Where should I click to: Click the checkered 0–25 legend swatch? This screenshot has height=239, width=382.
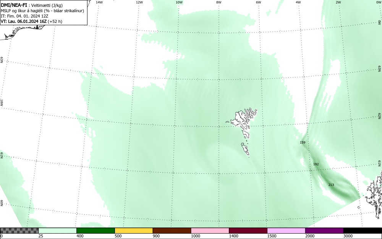point(19,231)
